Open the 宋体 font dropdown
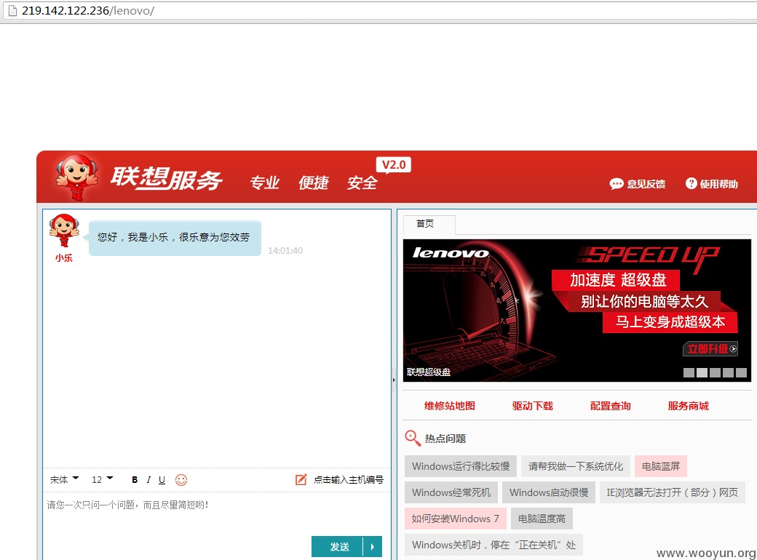 click(x=64, y=479)
